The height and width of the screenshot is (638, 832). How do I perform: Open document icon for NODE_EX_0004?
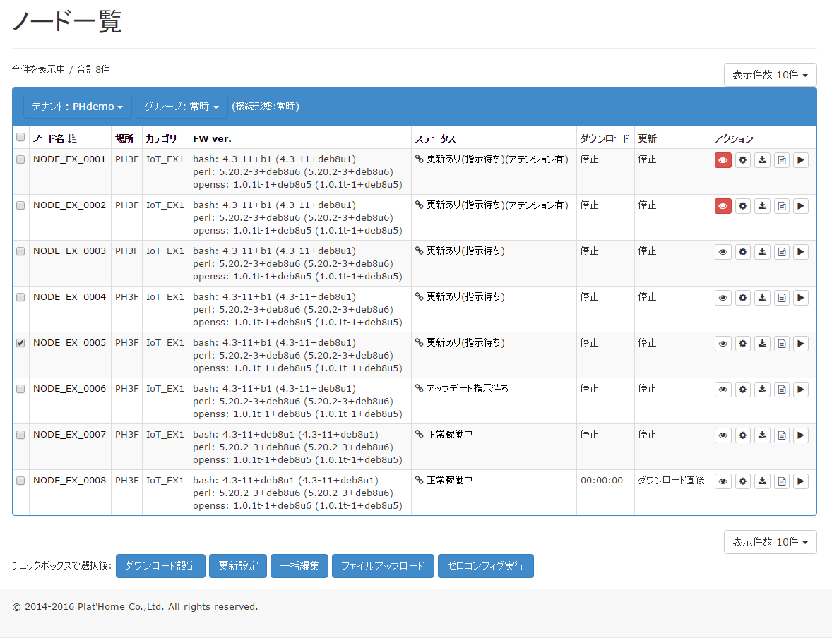click(782, 298)
